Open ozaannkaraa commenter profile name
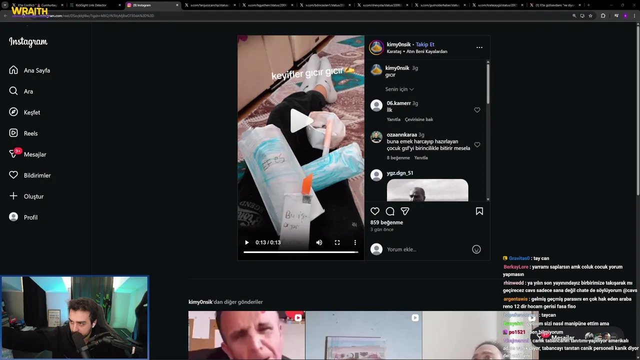 point(401,135)
